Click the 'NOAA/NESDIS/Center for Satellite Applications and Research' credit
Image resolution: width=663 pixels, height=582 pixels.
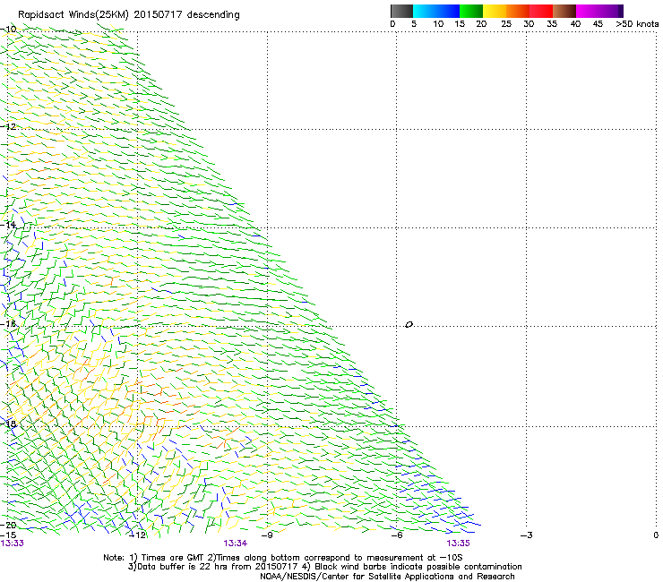tap(387, 577)
